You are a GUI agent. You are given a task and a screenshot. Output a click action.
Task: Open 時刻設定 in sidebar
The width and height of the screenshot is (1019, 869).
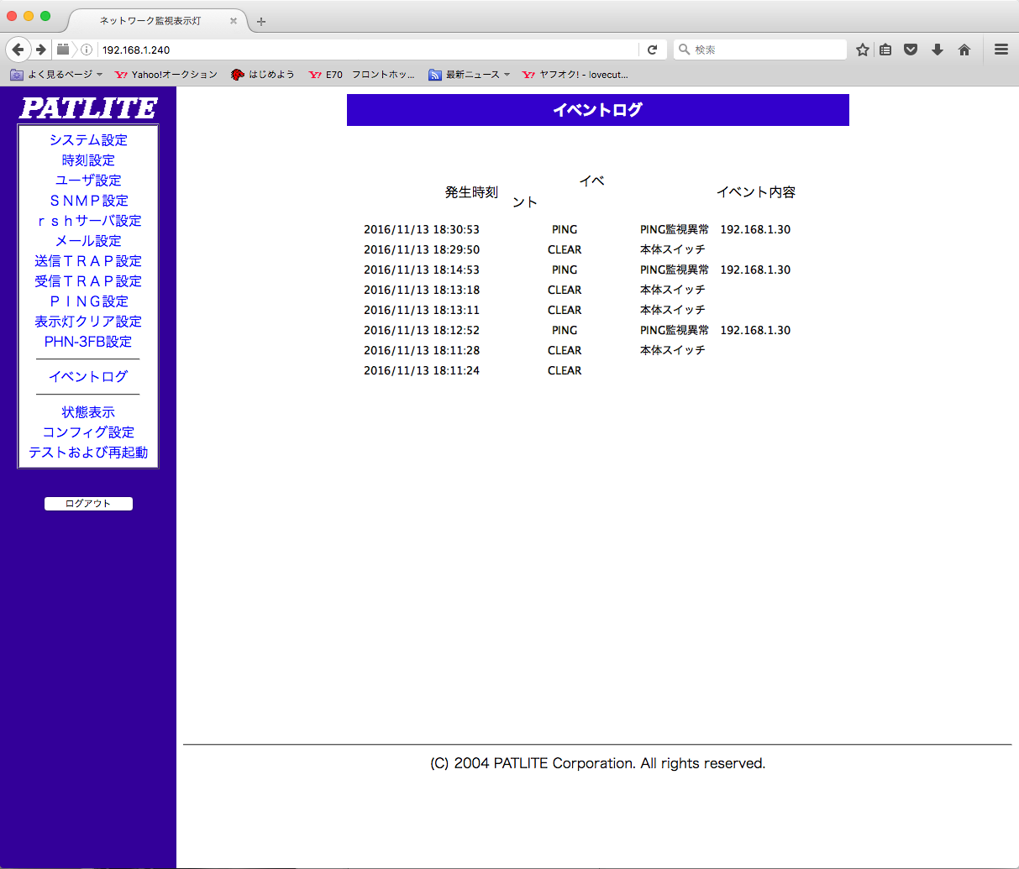click(x=88, y=160)
